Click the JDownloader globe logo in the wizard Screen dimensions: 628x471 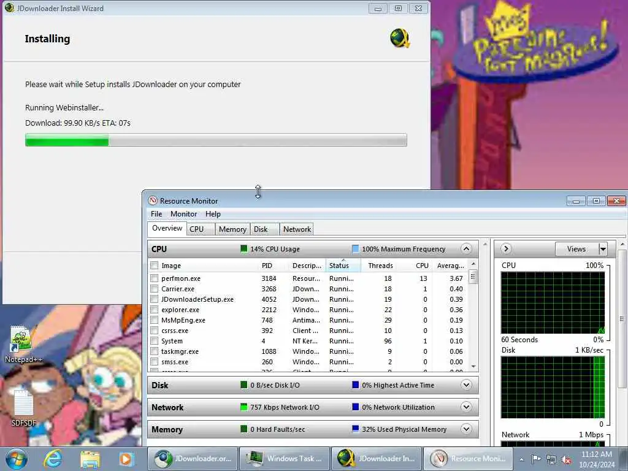400,39
